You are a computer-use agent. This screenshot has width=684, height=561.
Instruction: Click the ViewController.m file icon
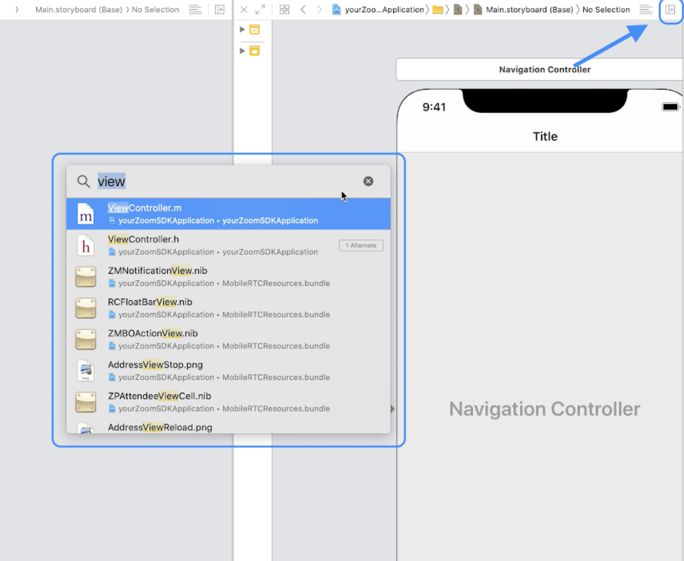coord(85,214)
